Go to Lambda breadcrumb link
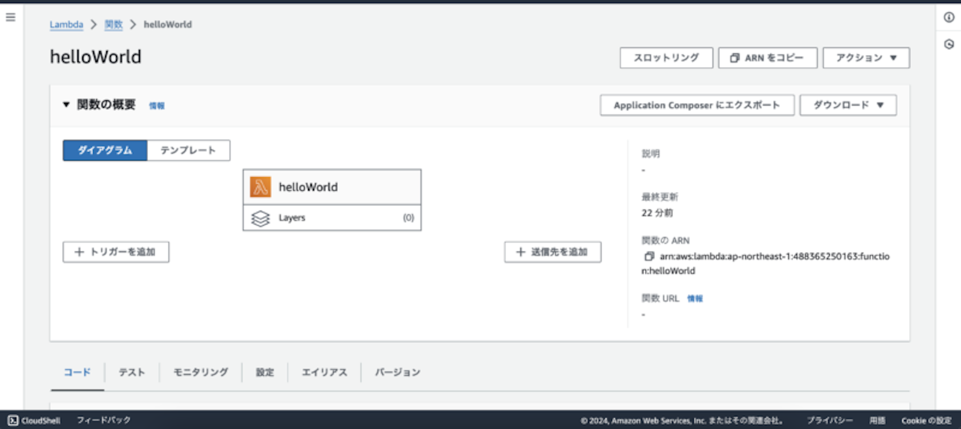The image size is (961, 429). pos(66,25)
